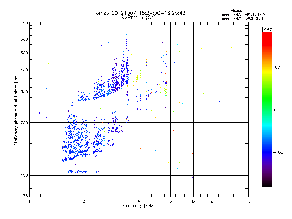The width and height of the screenshot is (292, 219).
Task: Click the colorbar label '0'
Action: coord(274,110)
